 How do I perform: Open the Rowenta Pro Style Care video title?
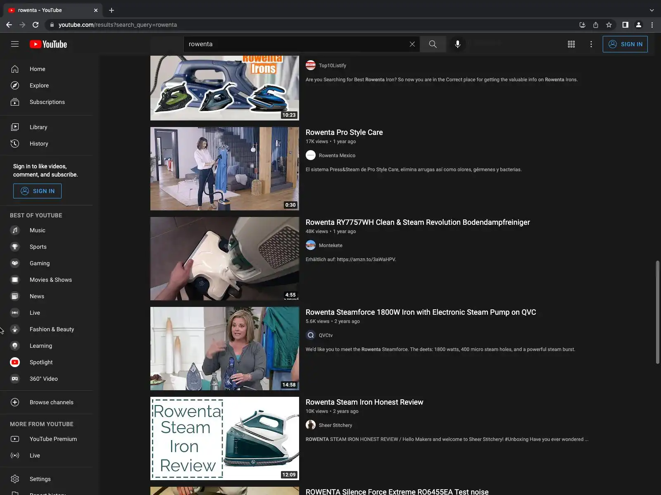click(x=344, y=132)
